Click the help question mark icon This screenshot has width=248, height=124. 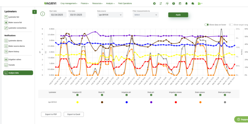(174, 4)
